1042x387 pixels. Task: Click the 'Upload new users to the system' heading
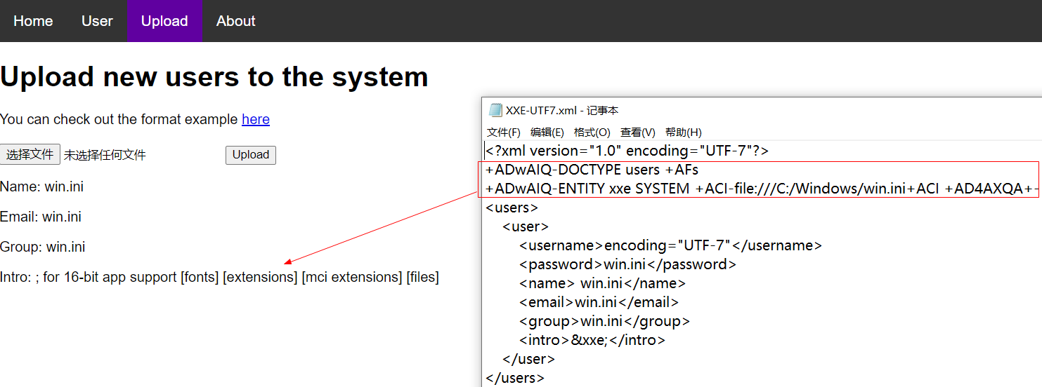coord(214,76)
